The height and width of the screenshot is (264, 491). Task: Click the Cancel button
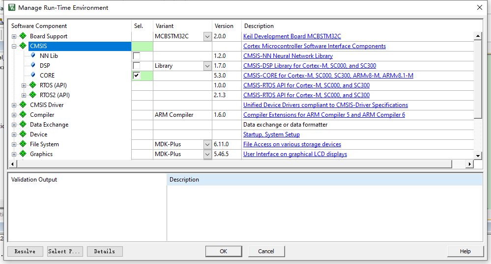pyautogui.click(x=266, y=251)
